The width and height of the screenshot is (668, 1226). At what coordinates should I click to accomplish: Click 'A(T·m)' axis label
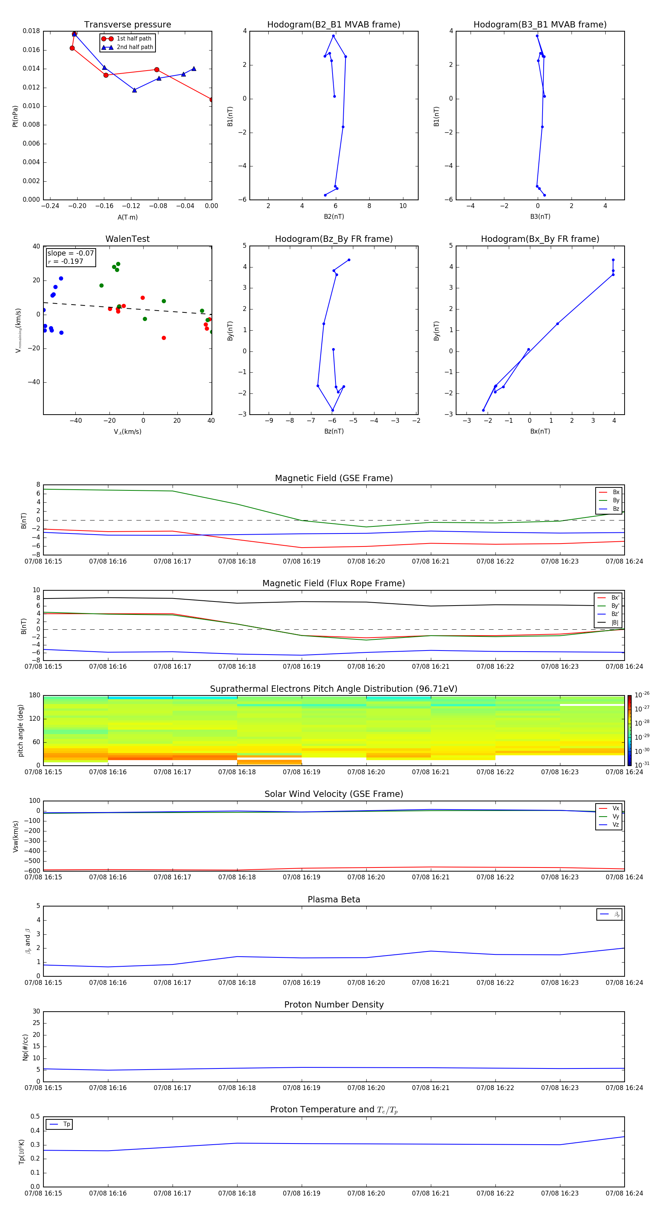pyautogui.click(x=127, y=217)
